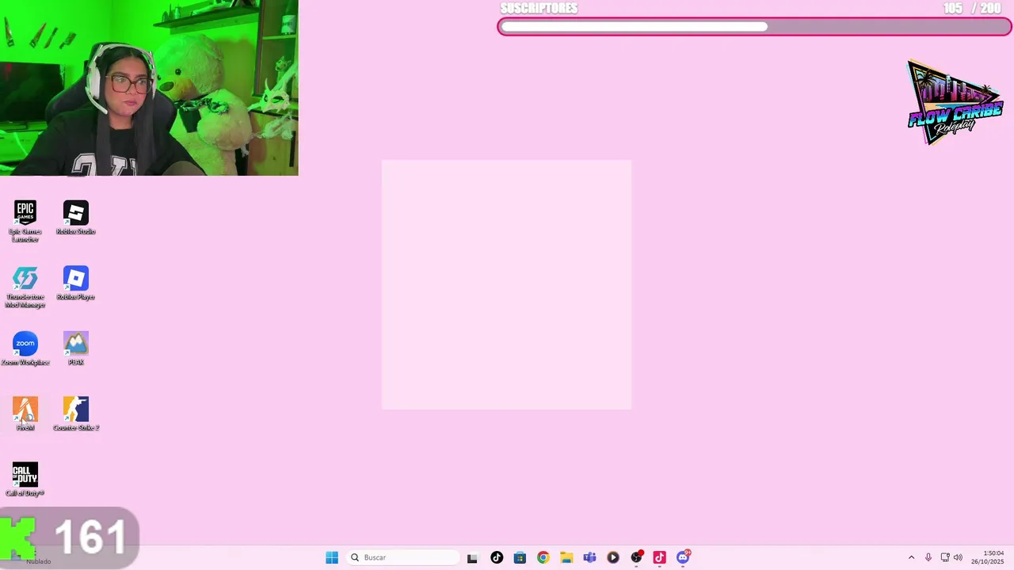This screenshot has width=1014, height=570.
Task: Open the pink TikTok Live Studio taskbar icon
Action: point(659,557)
